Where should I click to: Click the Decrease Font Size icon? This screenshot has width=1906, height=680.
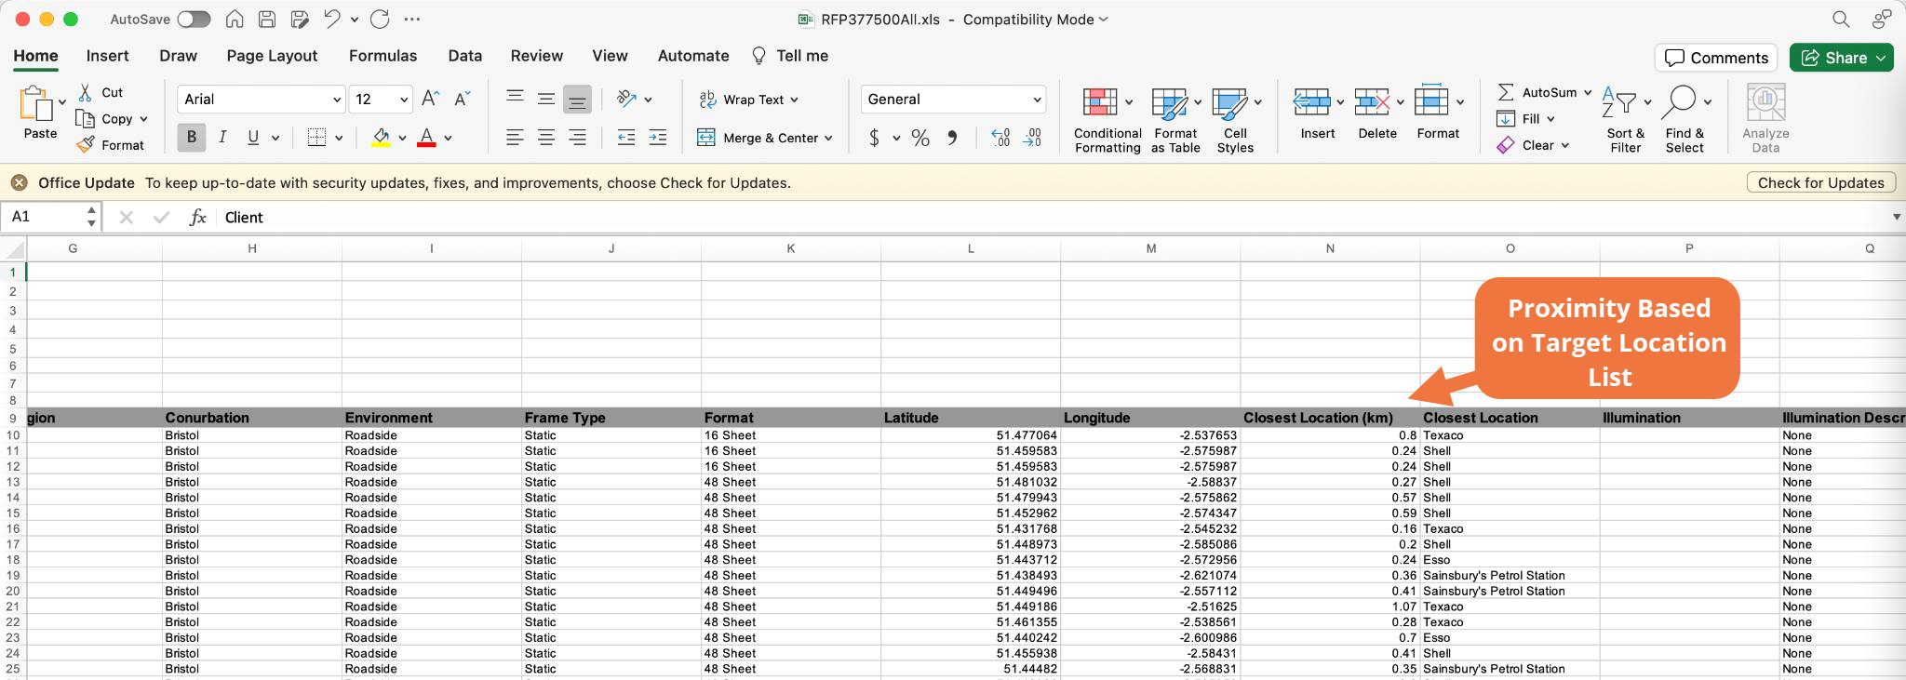[463, 99]
